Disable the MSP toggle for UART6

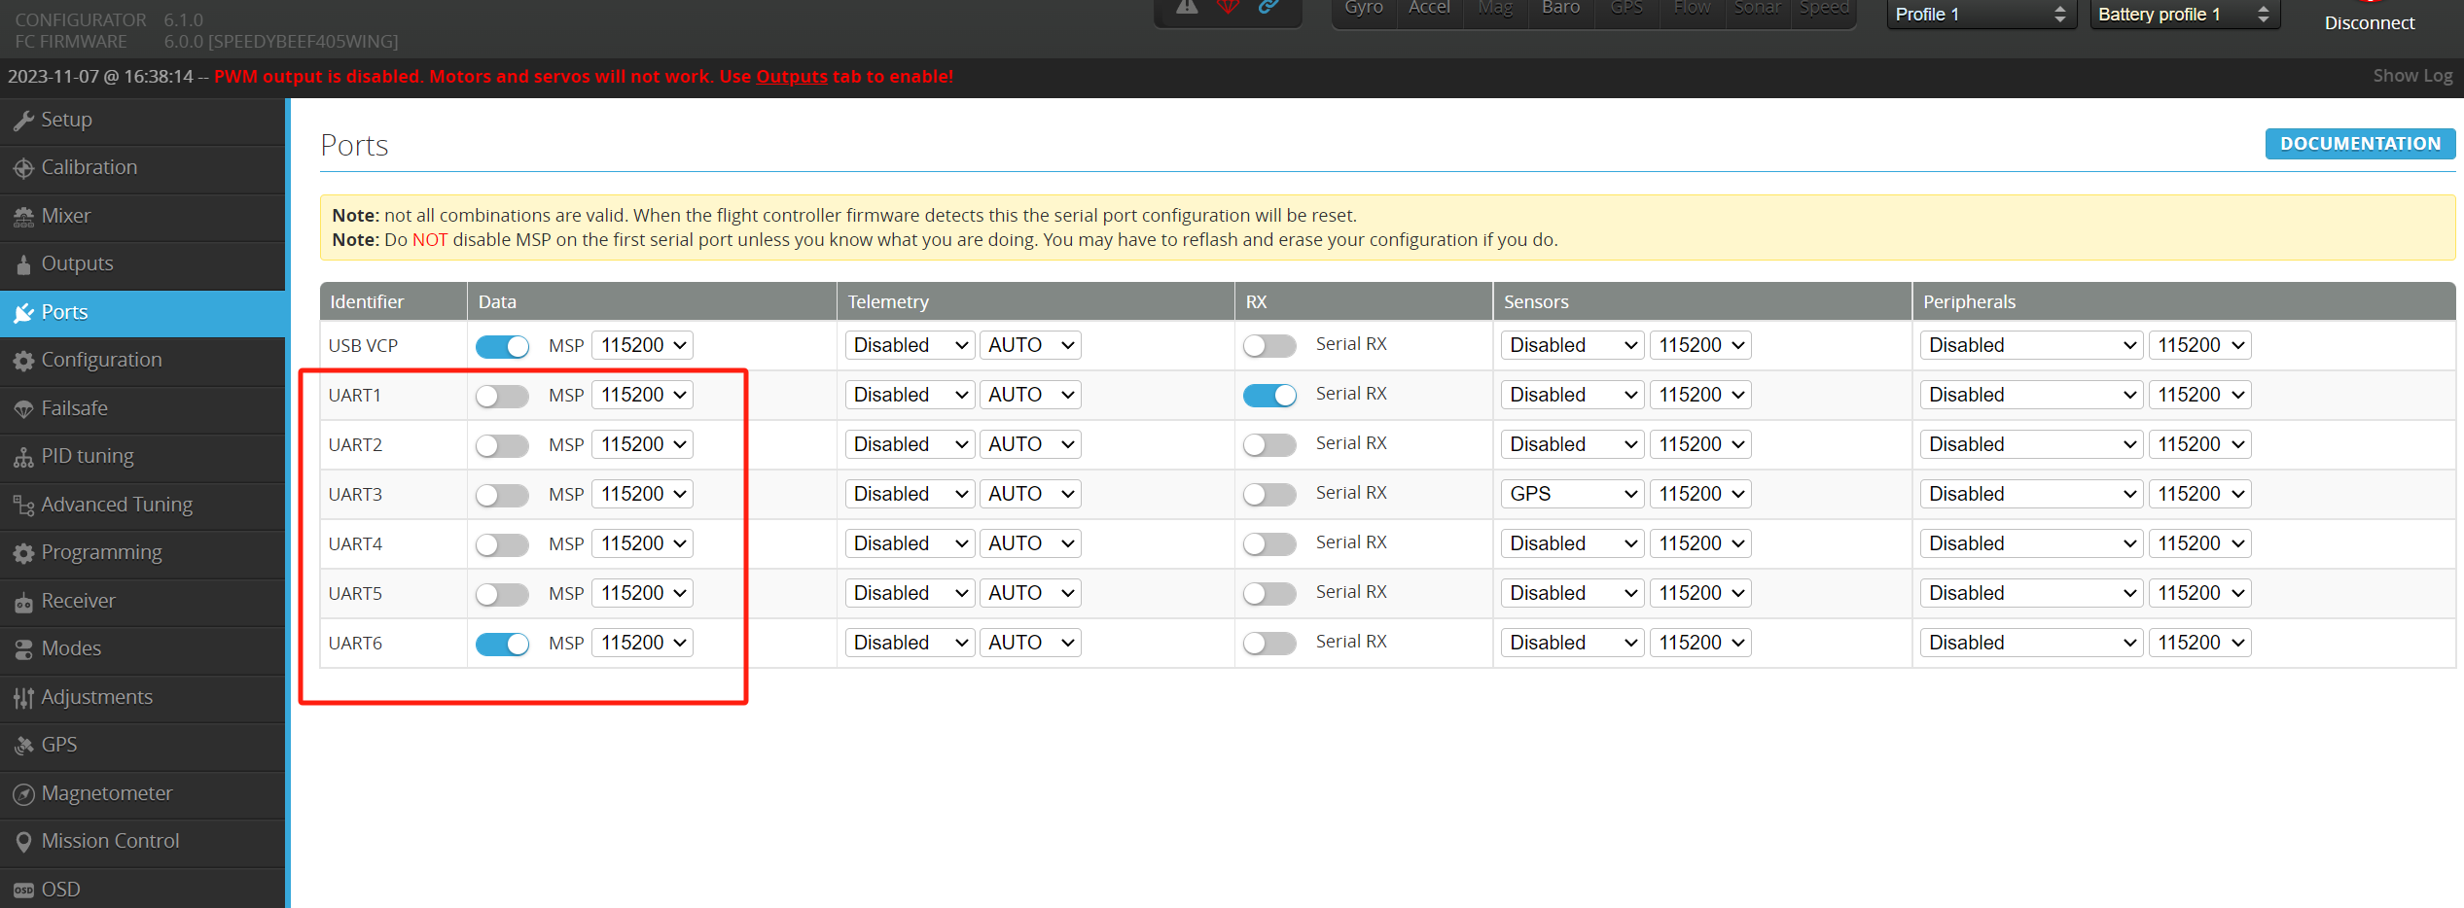tap(502, 644)
